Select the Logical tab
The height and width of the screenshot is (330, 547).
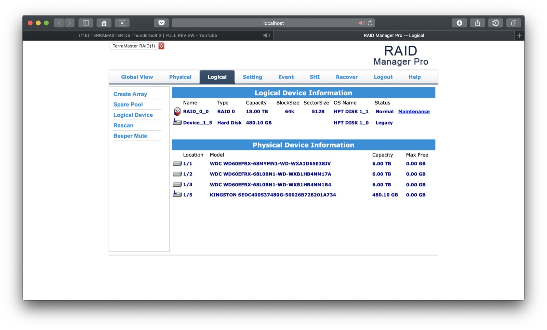coord(217,77)
